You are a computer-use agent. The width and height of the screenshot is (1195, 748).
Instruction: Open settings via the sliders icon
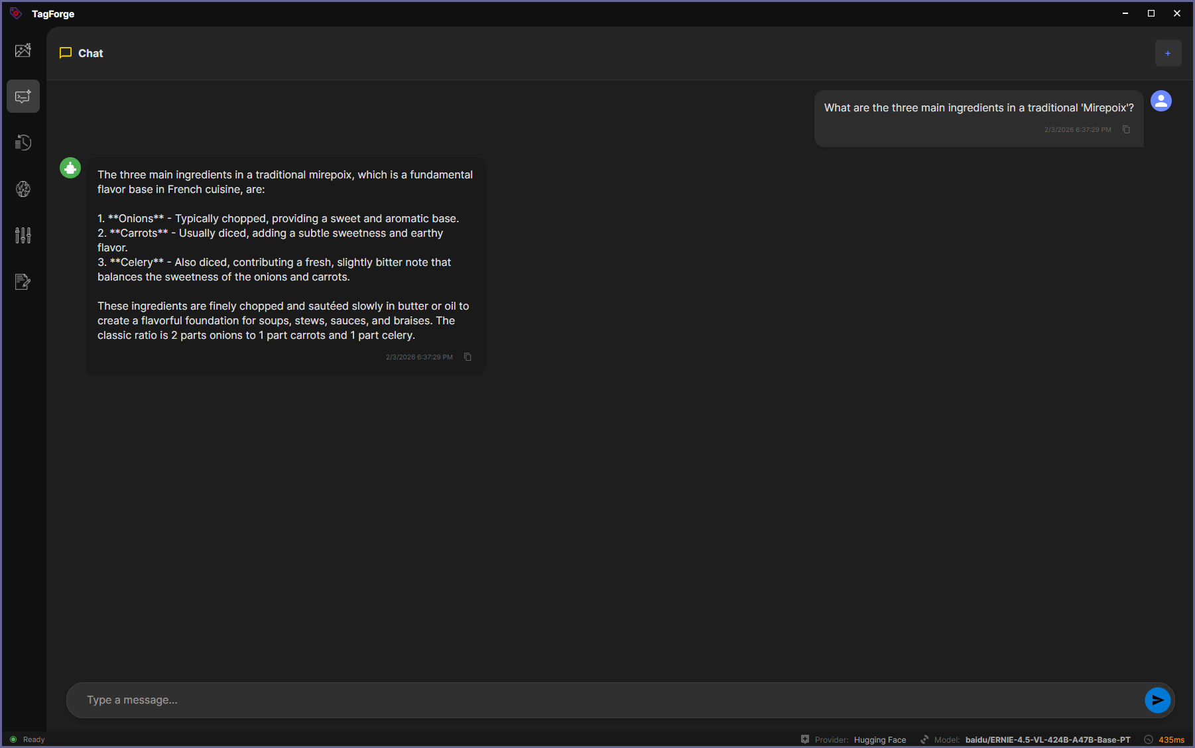23,235
